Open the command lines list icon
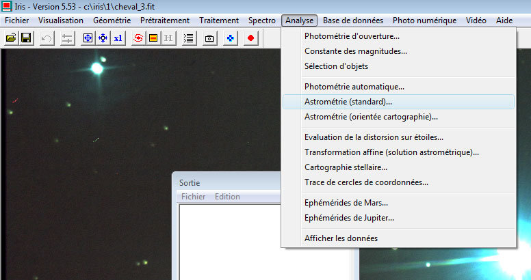Image resolution: width=531 pixels, height=280 pixels. point(189,38)
